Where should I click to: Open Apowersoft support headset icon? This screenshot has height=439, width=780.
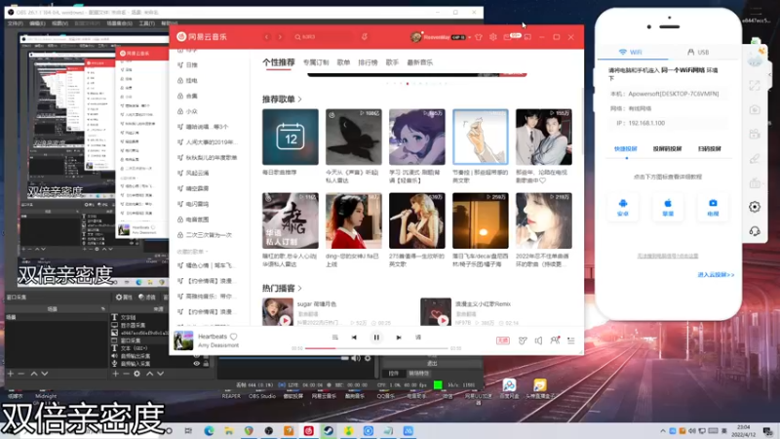[755, 231]
